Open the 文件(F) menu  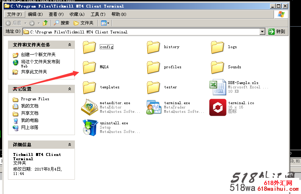(14, 14)
